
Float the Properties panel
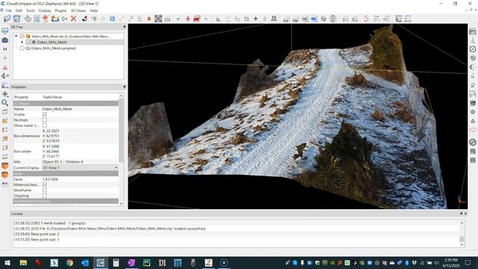click(x=124, y=87)
